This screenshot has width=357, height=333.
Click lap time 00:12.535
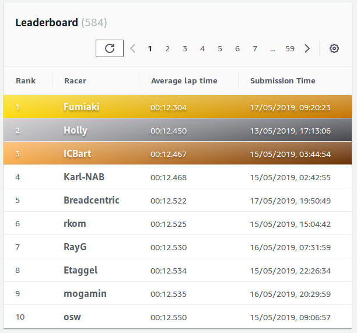[x=169, y=295]
